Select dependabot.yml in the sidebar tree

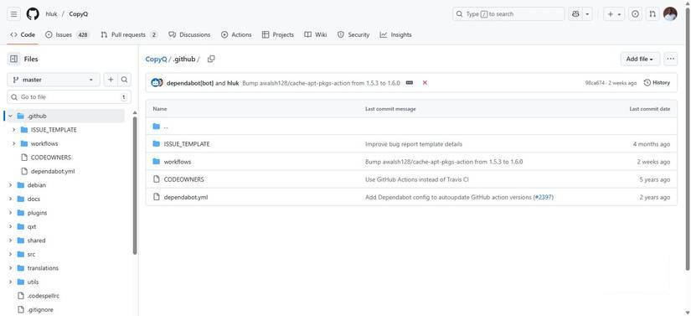pyautogui.click(x=53, y=171)
